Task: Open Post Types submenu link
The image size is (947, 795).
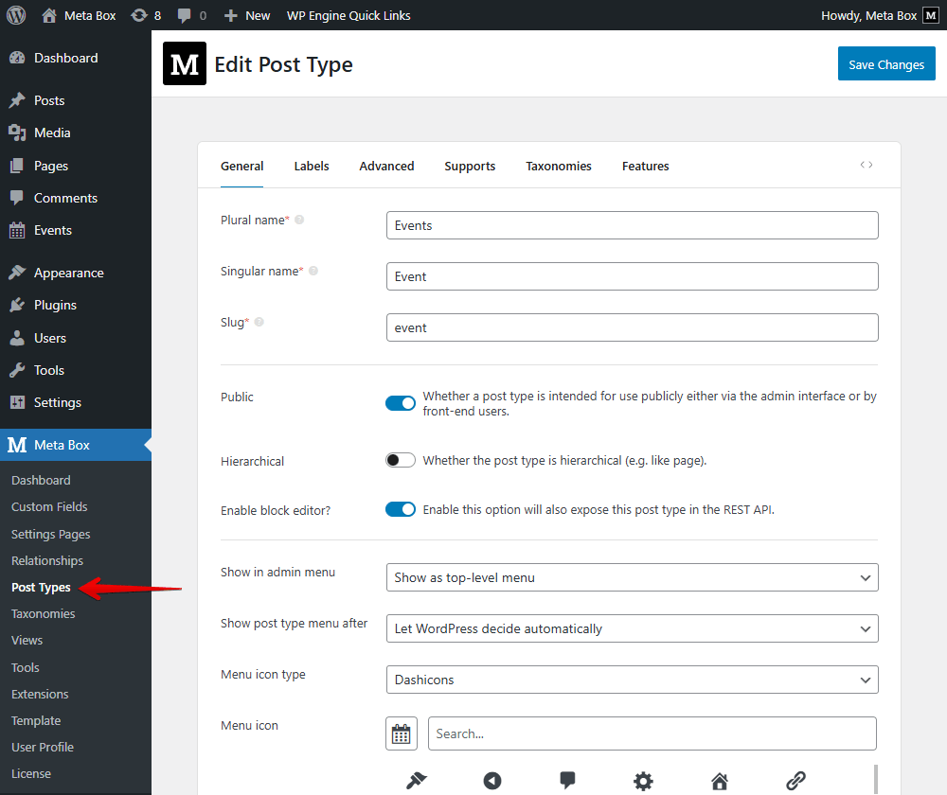Action: (41, 588)
